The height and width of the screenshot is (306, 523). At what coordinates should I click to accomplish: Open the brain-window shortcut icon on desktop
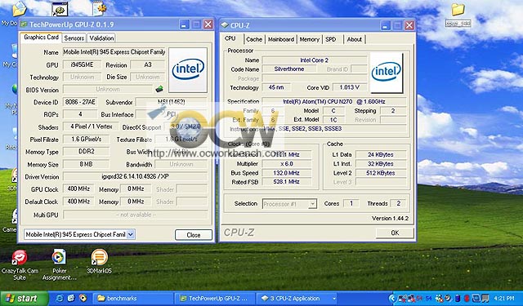point(60,9)
